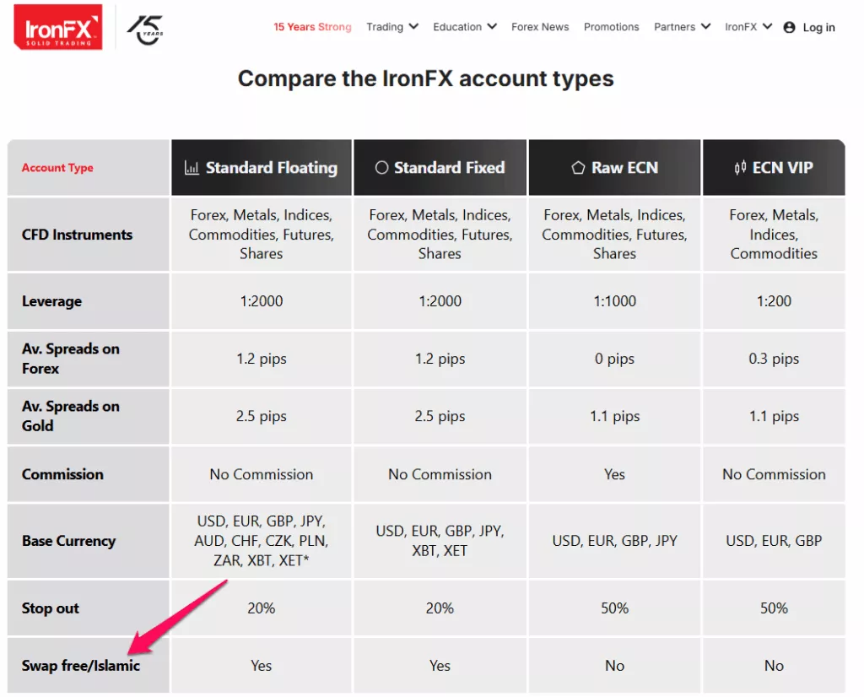
Task: Expand the Partners menu chevron
Action: pyautogui.click(x=705, y=26)
